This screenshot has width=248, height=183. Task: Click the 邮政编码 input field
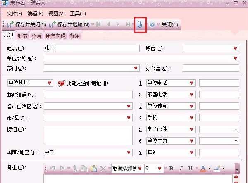click(x=88, y=95)
